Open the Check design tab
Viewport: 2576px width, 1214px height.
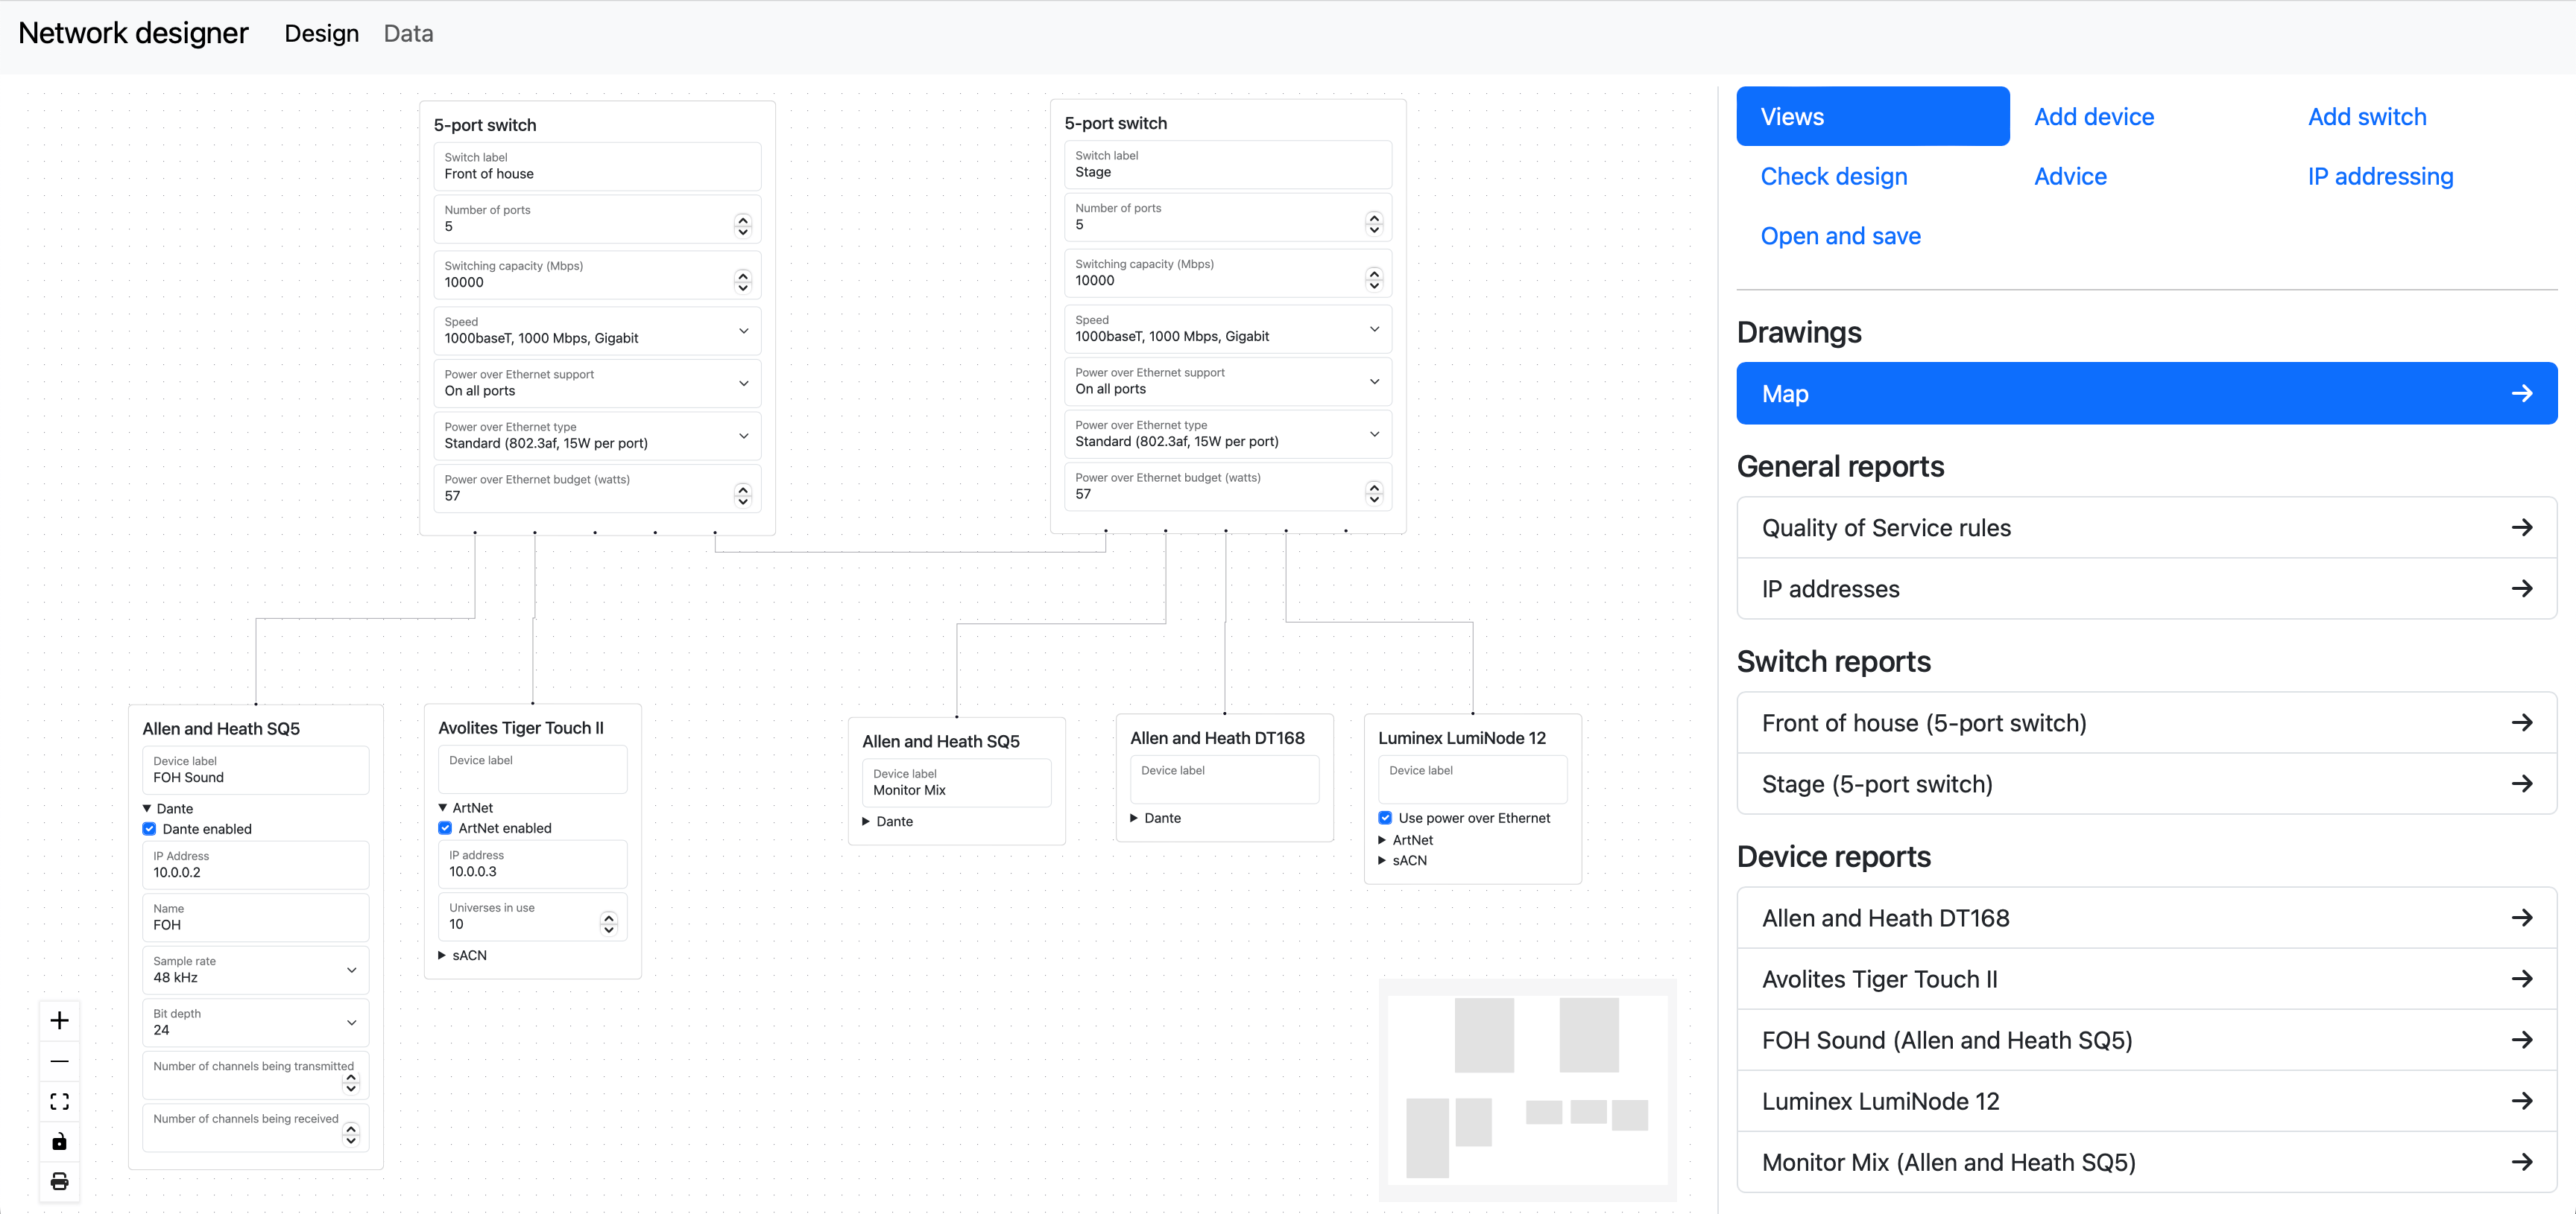click(x=1834, y=177)
